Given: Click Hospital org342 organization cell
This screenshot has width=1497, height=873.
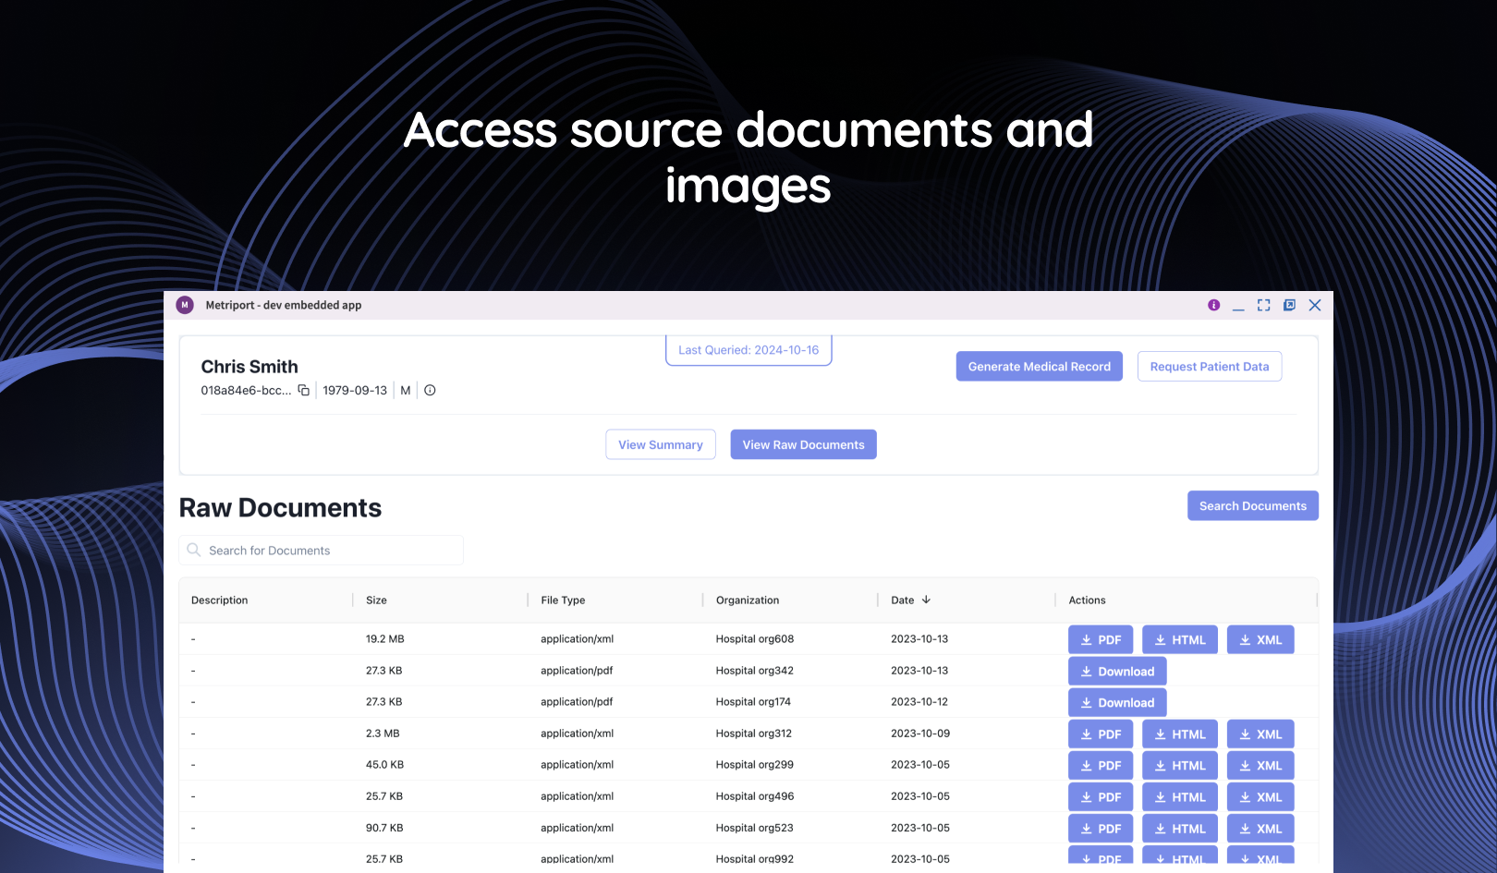Looking at the screenshot, I should (755, 670).
